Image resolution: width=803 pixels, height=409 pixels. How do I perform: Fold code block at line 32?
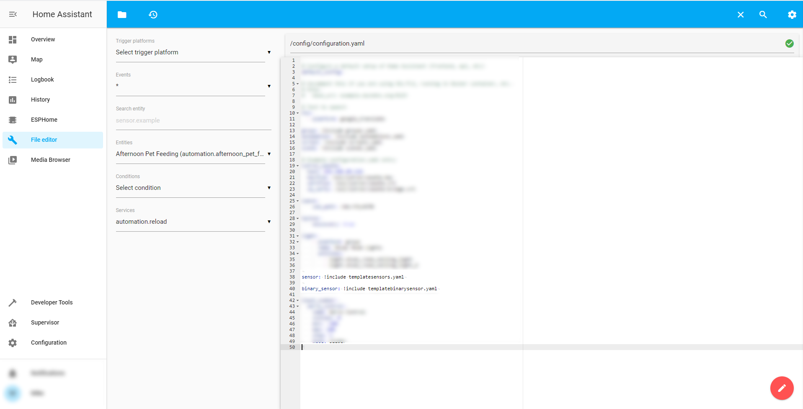point(298,242)
